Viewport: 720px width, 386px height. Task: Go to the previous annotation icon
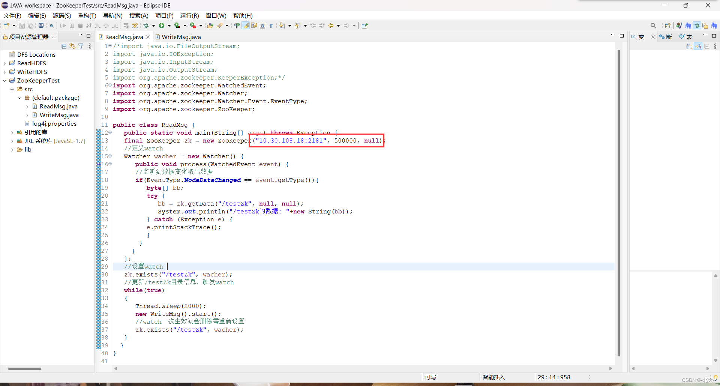[x=297, y=26]
